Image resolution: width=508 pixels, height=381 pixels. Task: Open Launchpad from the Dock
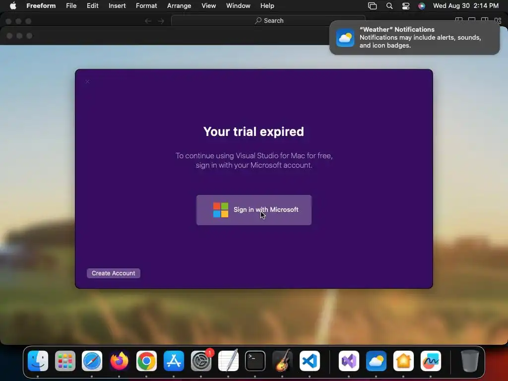coord(65,361)
